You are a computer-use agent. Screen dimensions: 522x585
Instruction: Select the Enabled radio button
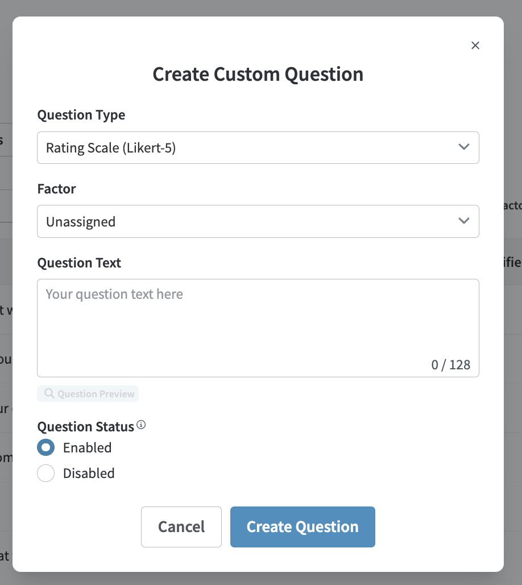click(45, 447)
